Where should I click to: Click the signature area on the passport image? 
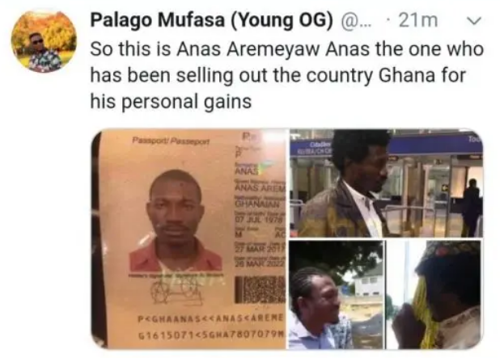coord(177,290)
